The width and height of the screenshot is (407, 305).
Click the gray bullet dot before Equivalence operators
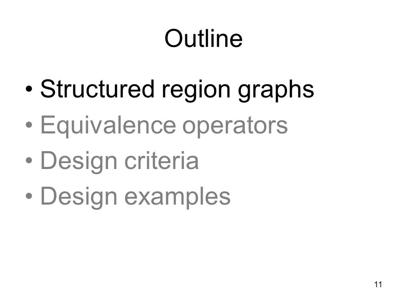point(29,125)
